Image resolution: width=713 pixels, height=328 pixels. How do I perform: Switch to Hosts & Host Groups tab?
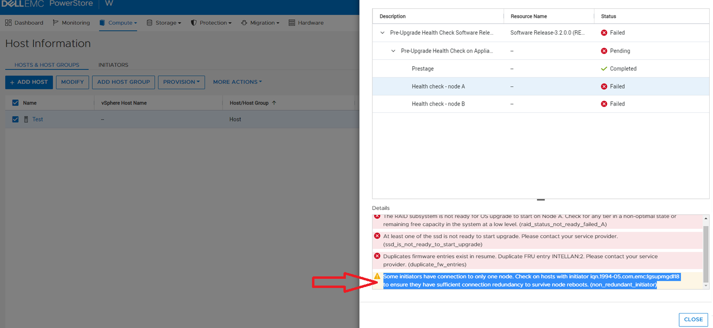tap(47, 65)
